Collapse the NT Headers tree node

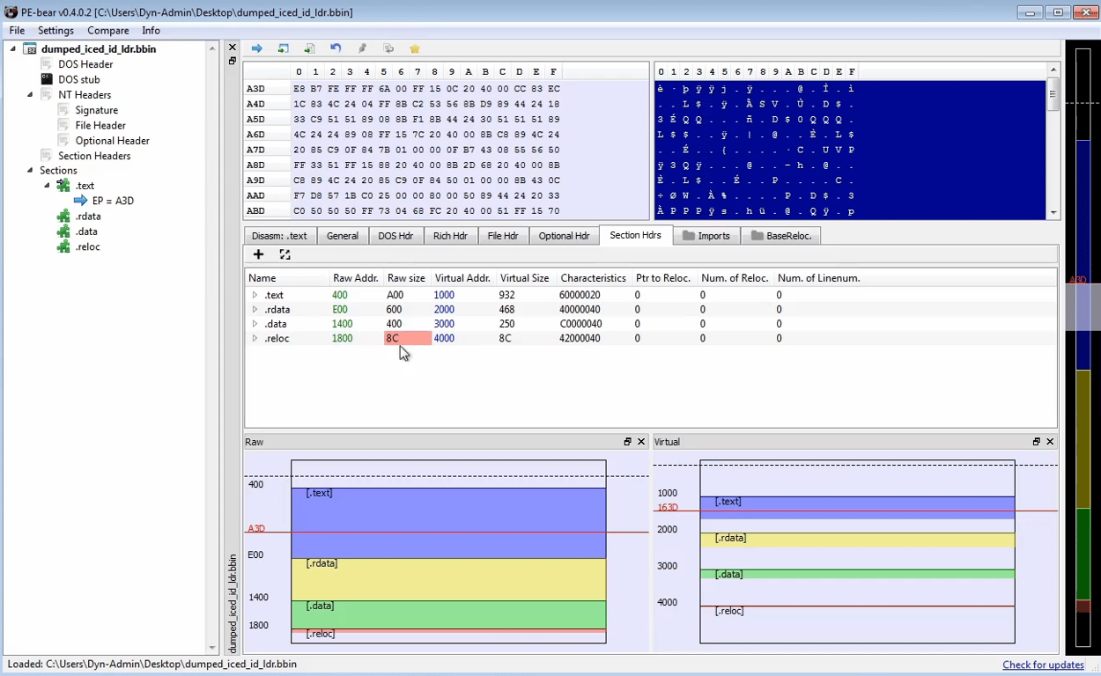[x=30, y=95]
